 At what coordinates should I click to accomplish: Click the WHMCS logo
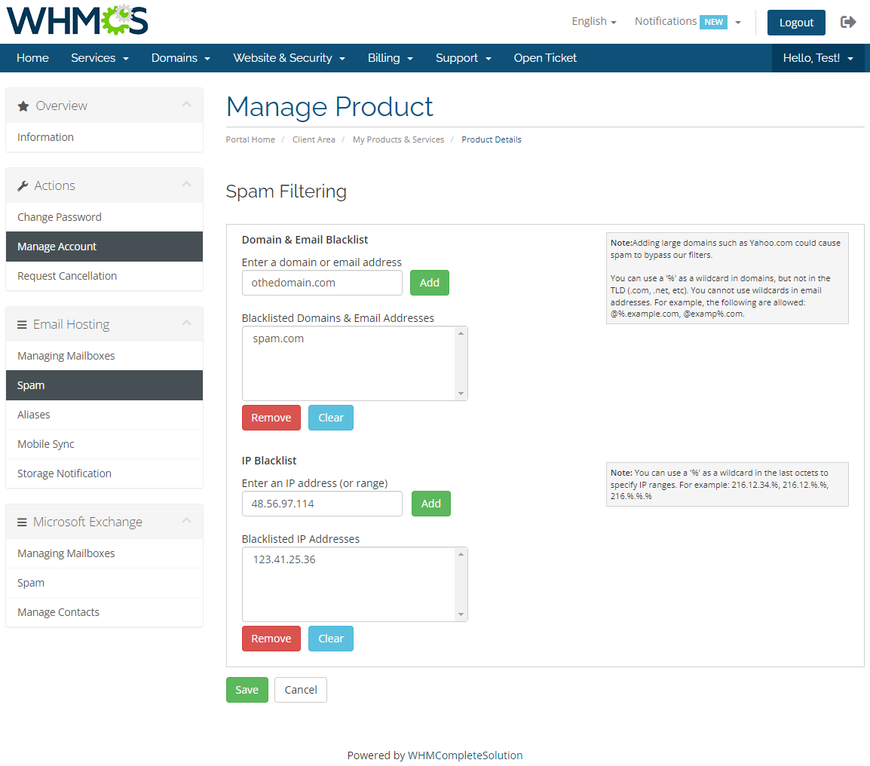(77, 20)
